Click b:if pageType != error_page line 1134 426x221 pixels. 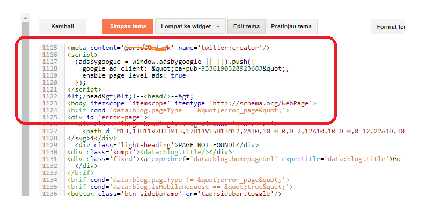coord(178,180)
